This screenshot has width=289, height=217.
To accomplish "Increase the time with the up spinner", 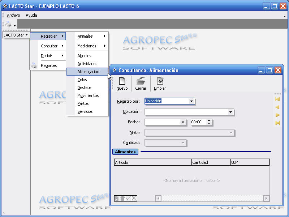I will [x=209, y=120].
